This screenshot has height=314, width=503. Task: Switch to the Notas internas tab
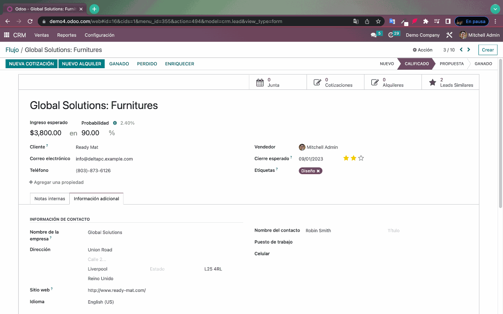pyautogui.click(x=50, y=199)
